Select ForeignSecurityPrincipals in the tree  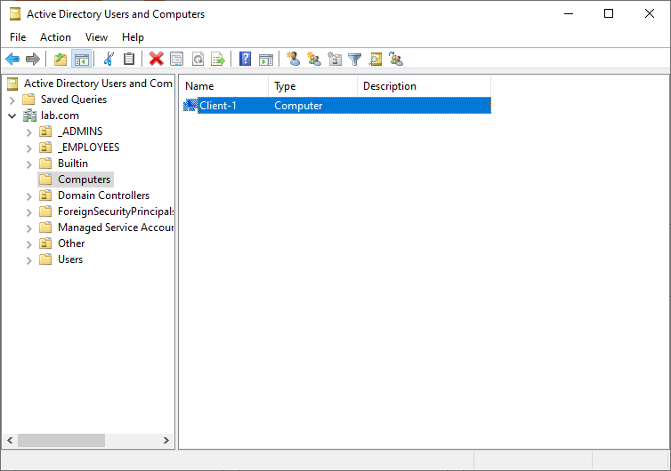116,212
